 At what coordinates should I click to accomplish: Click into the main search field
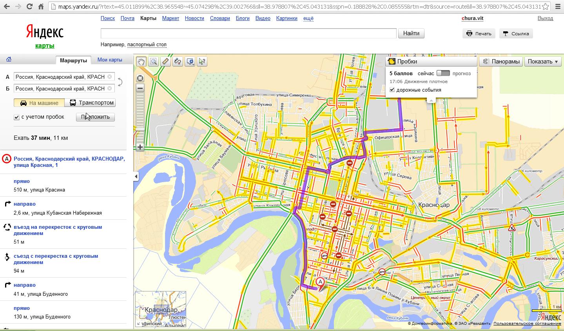[x=248, y=33]
